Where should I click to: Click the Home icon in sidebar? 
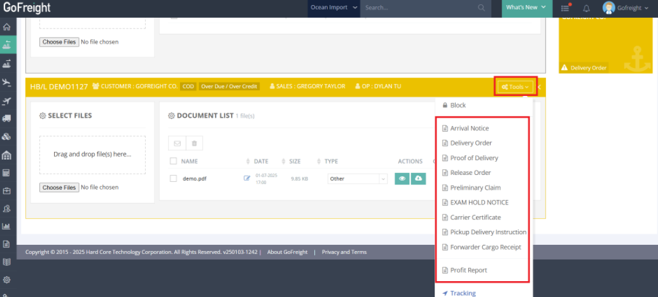coord(7,27)
